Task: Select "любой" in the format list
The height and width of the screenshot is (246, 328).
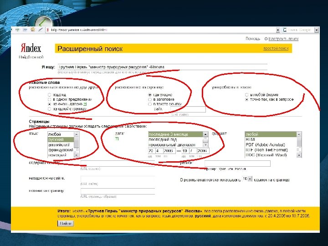Action: pos(271,134)
